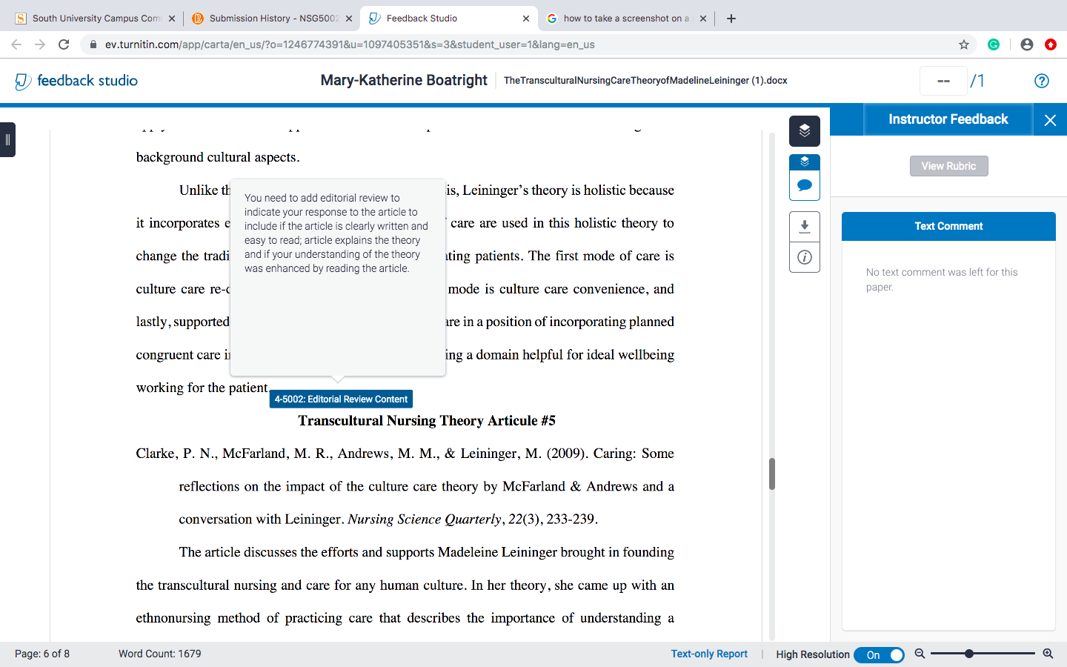Click the student name Mary-Katherine Boatright

pyautogui.click(x=404, y=80)
